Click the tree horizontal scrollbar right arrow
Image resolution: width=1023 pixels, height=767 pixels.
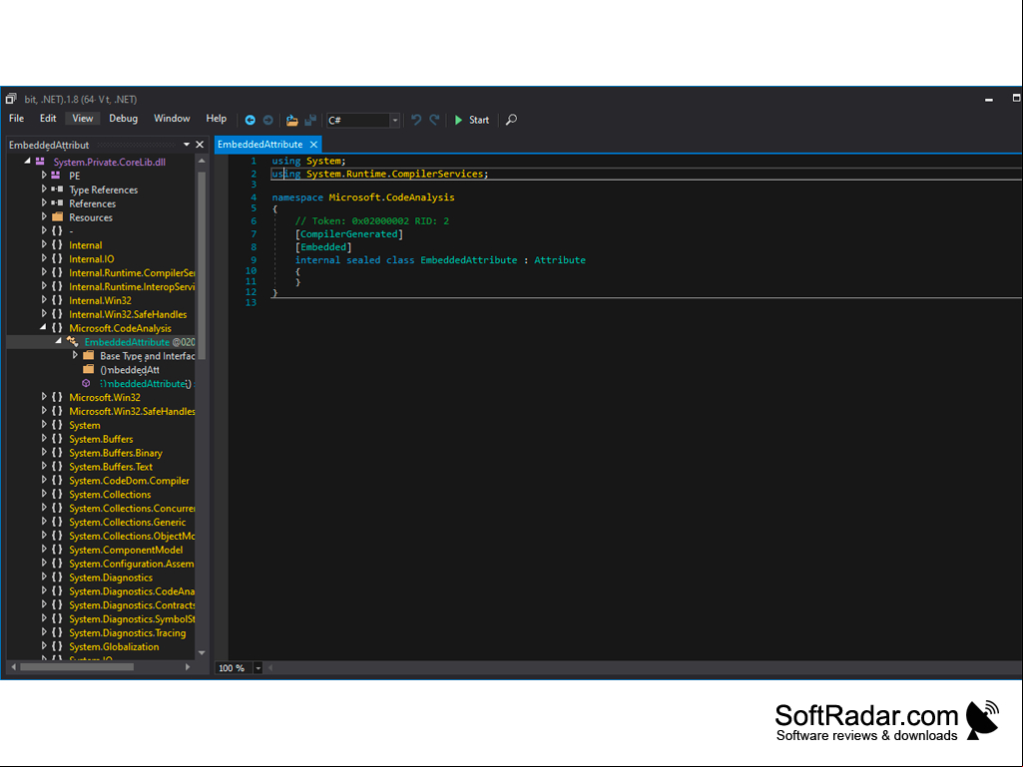coord(188,667)
